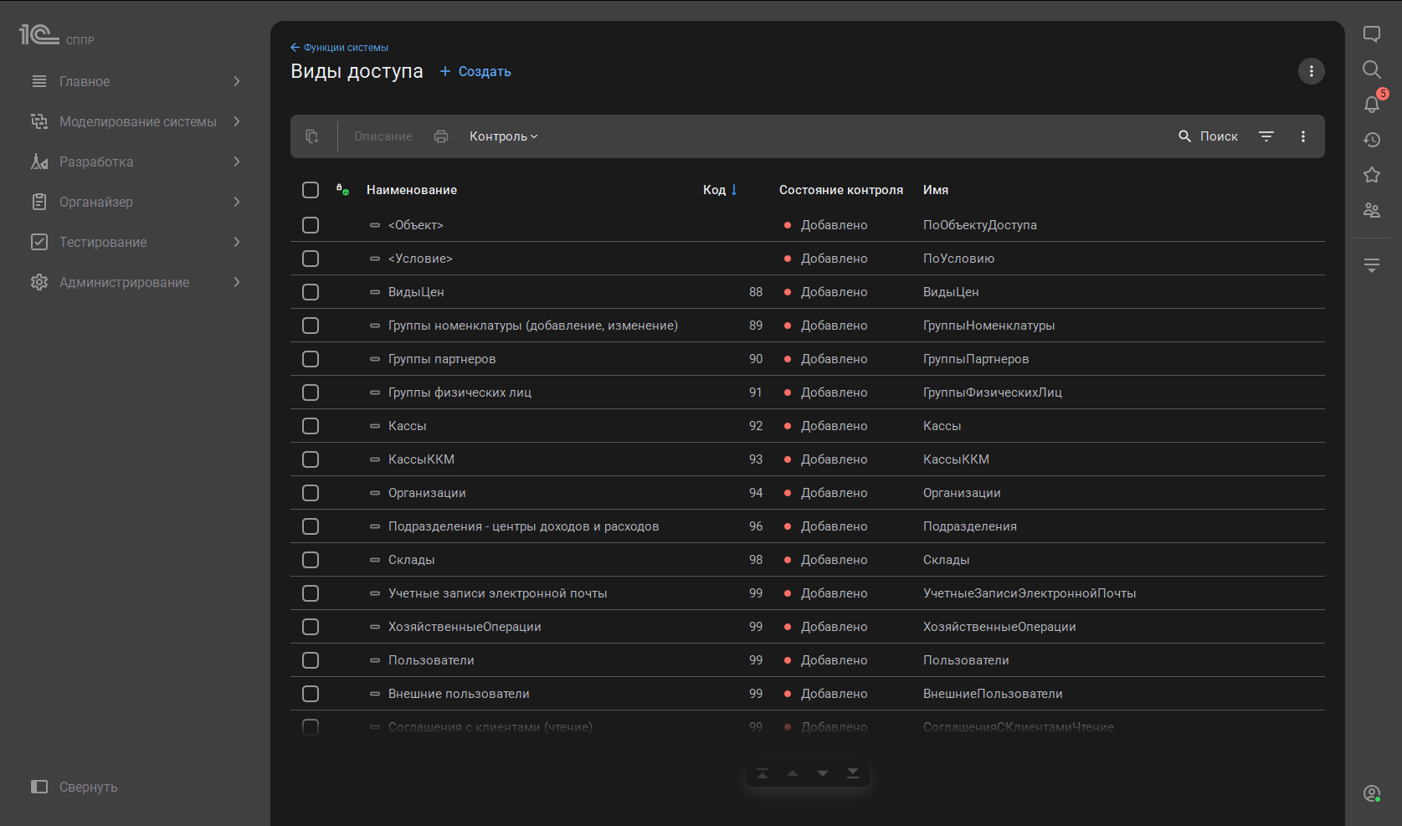
Task: Open the Контроль dropdown menu
Action: click(503, 136)
